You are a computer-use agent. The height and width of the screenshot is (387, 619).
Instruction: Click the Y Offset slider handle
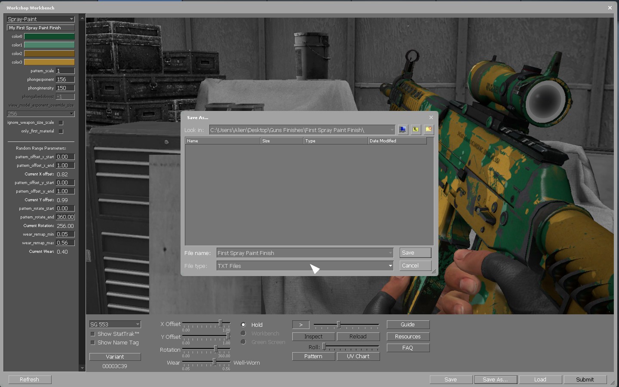[x=228, y=336]
